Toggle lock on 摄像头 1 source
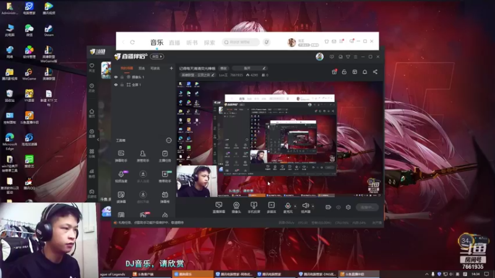495x278 pixels. (122, 77)
